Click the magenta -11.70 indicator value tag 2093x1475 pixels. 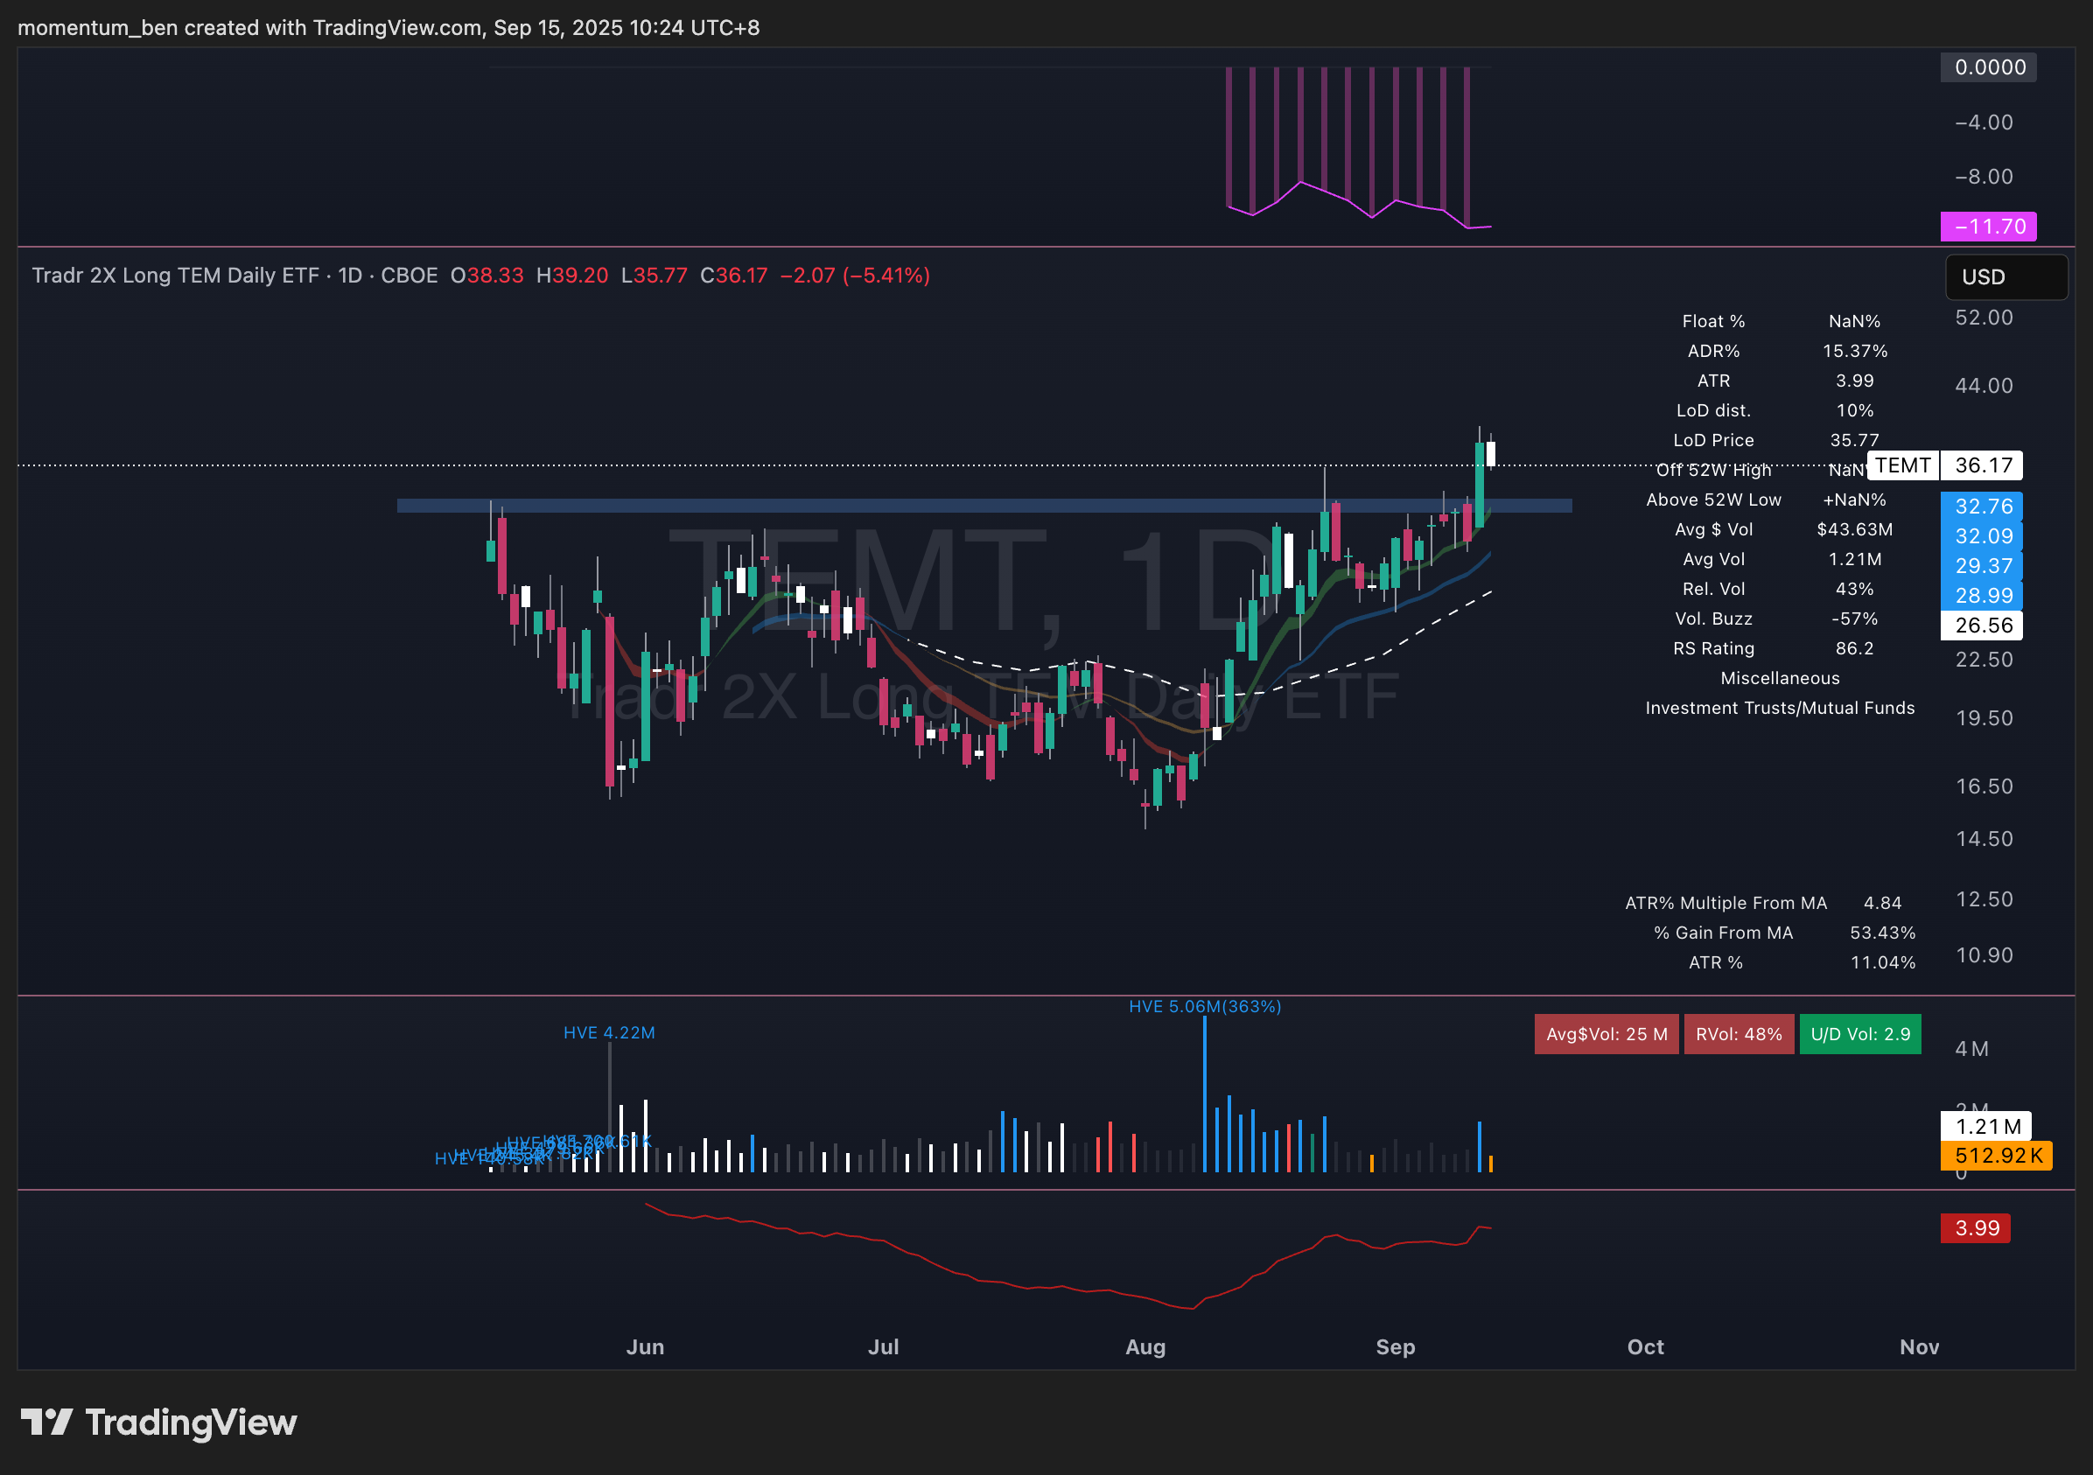tap(1987, 226)
